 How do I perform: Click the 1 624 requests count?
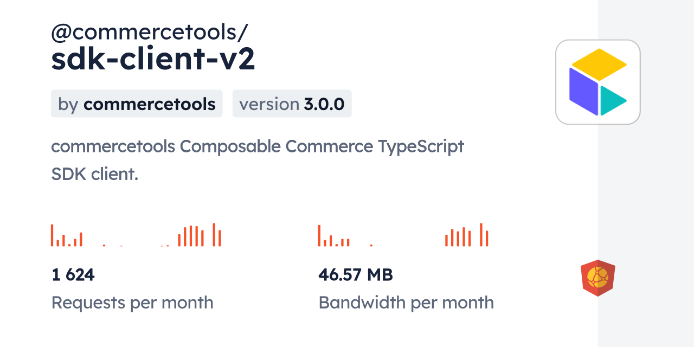click(x=73, y=275)
